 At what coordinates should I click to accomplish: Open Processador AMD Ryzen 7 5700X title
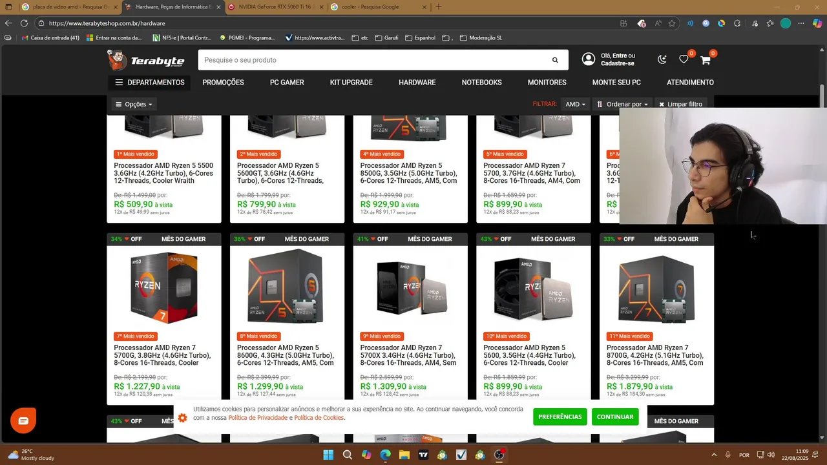409,355
